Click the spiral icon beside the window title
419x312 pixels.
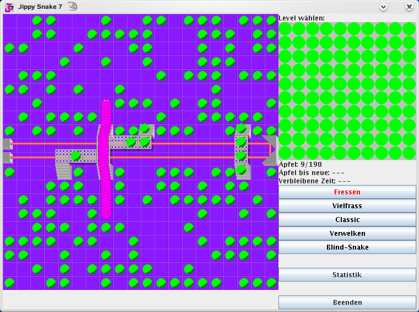tap(72, 7)
